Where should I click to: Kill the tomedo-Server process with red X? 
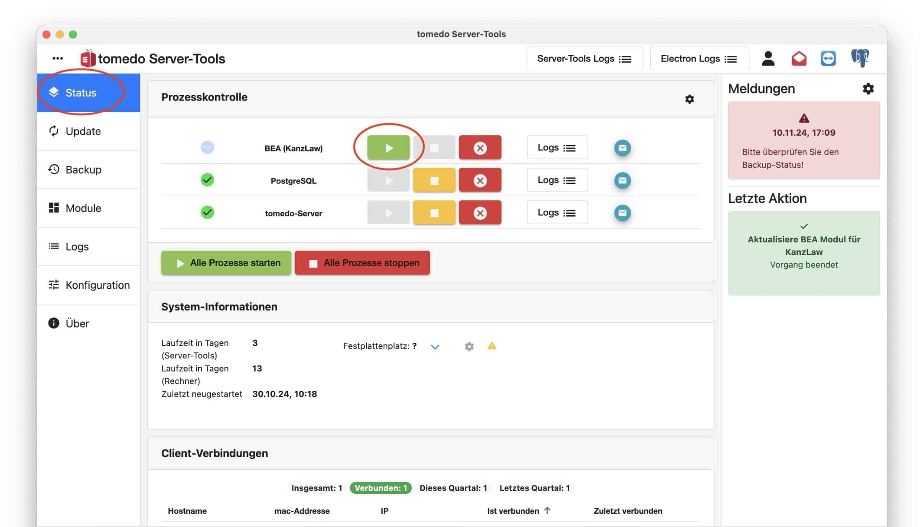pos(480,213)
